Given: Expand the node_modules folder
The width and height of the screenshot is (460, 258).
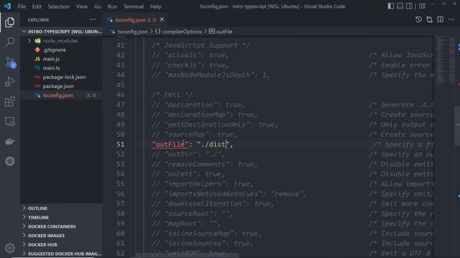Looking at the screenshot, I should click(62, 41).
